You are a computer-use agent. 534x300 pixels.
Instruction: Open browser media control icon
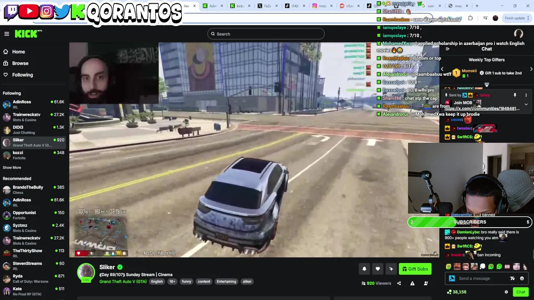[485, 18]
